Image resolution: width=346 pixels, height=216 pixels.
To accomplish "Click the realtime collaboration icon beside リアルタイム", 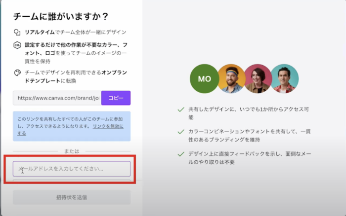I will pos(17,33).
